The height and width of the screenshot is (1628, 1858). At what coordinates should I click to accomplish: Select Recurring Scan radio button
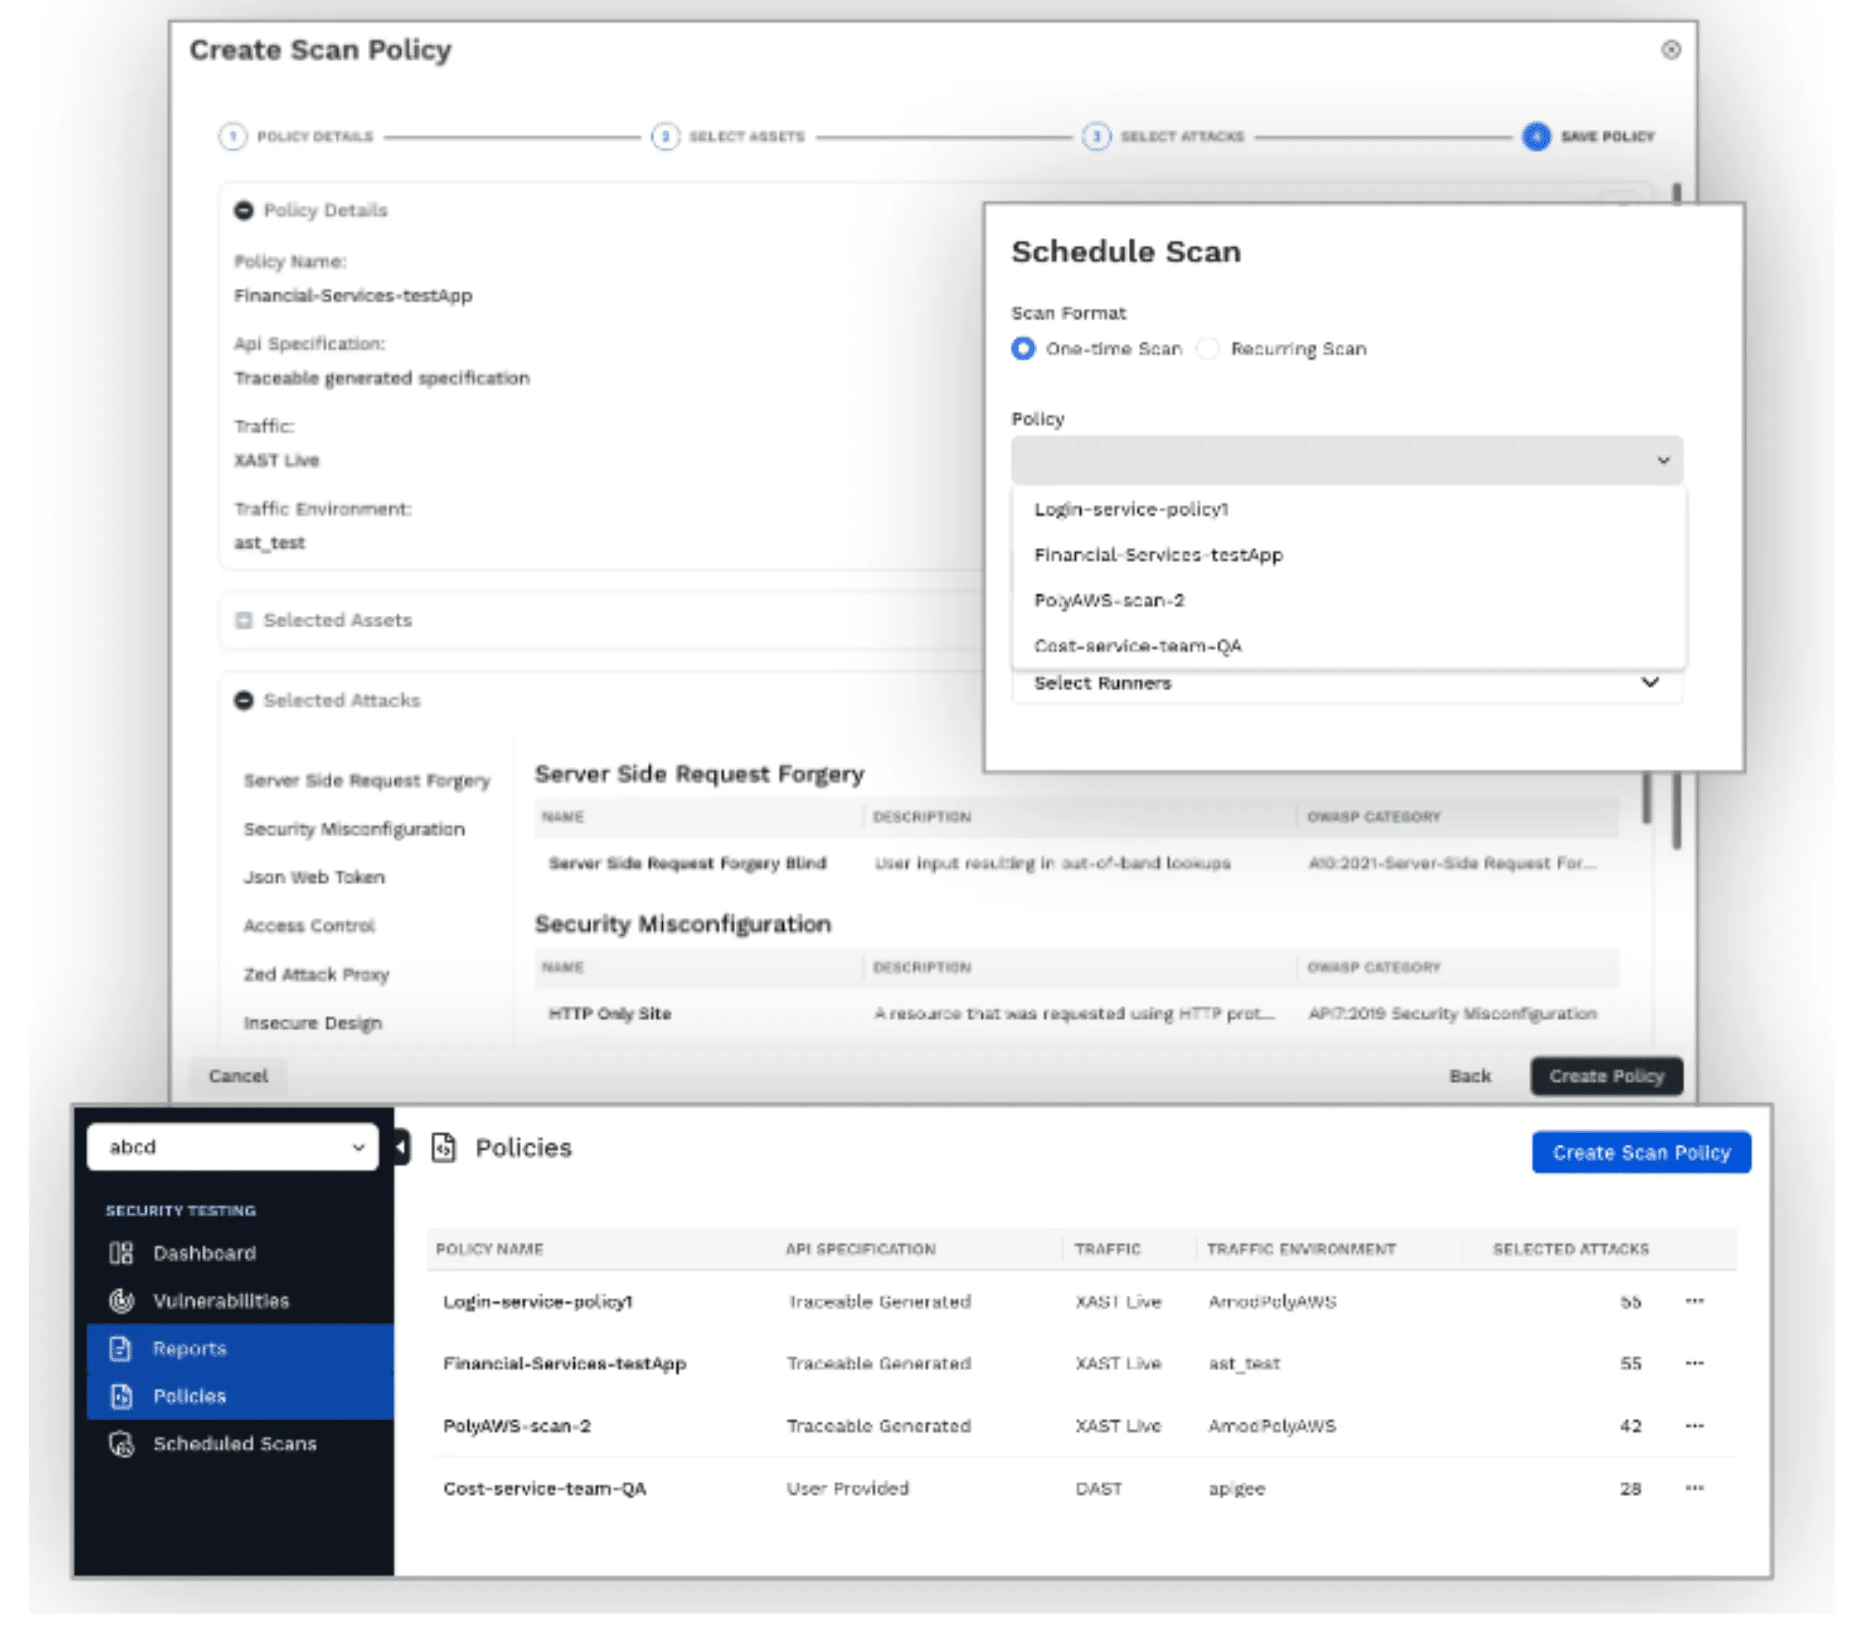click(1208, 349)
